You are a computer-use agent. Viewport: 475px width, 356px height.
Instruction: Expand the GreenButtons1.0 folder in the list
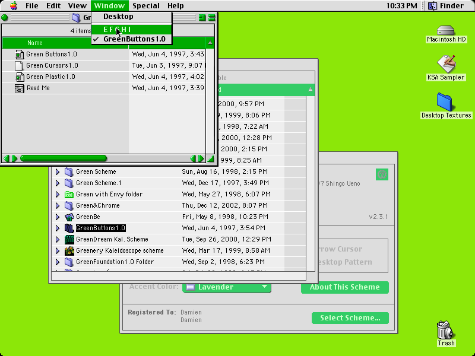tap(57, 228)
